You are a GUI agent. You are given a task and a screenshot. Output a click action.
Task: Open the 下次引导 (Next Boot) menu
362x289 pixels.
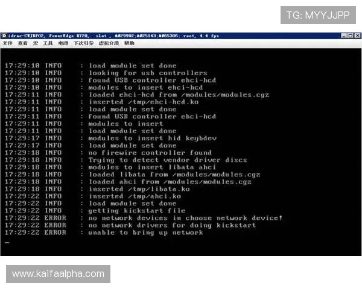pyautogui.click(x=83, y=43)
